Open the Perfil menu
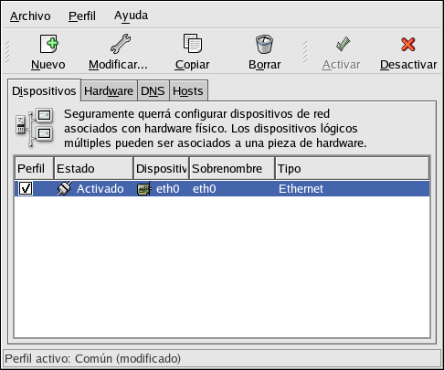Screen dimensions: 444x370 [x=82, y=16]
